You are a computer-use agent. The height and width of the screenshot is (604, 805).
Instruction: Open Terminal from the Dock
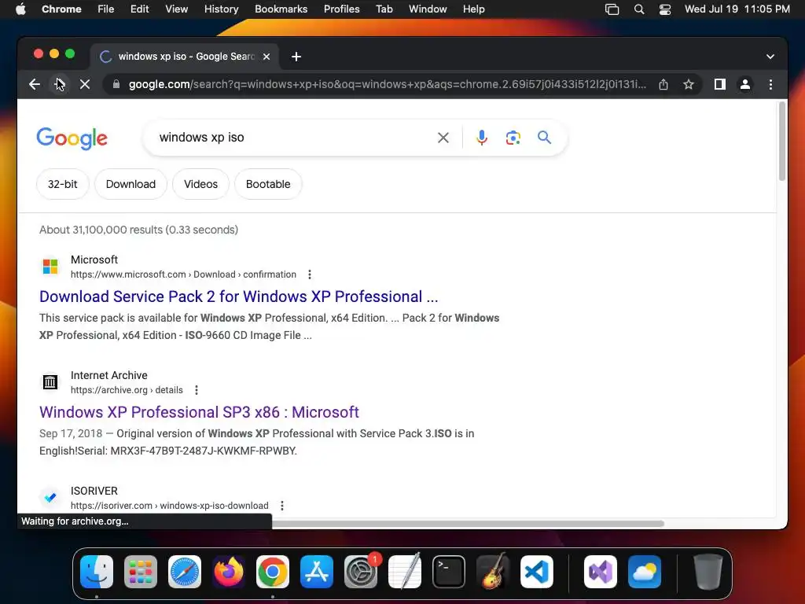pyautogui.click(x=449, y=572)
